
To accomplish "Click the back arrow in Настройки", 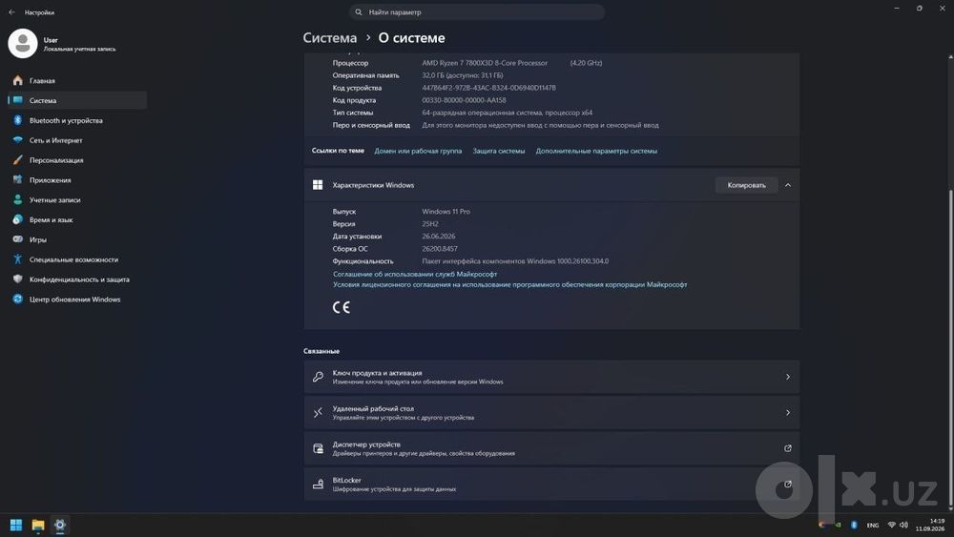I will coord(11,12).
